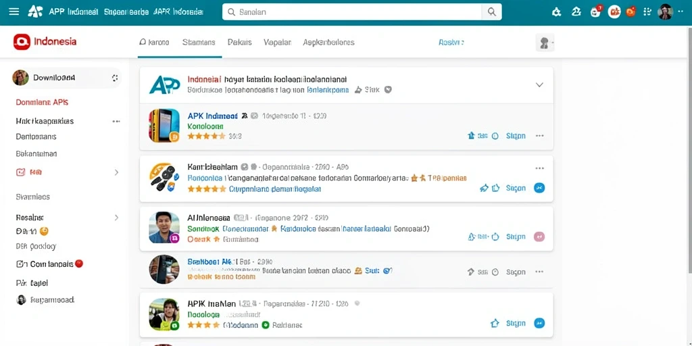This screenshot has height=346, width=692.
Task: Switch to the Pakus tab
Action: tap(240, 43)
